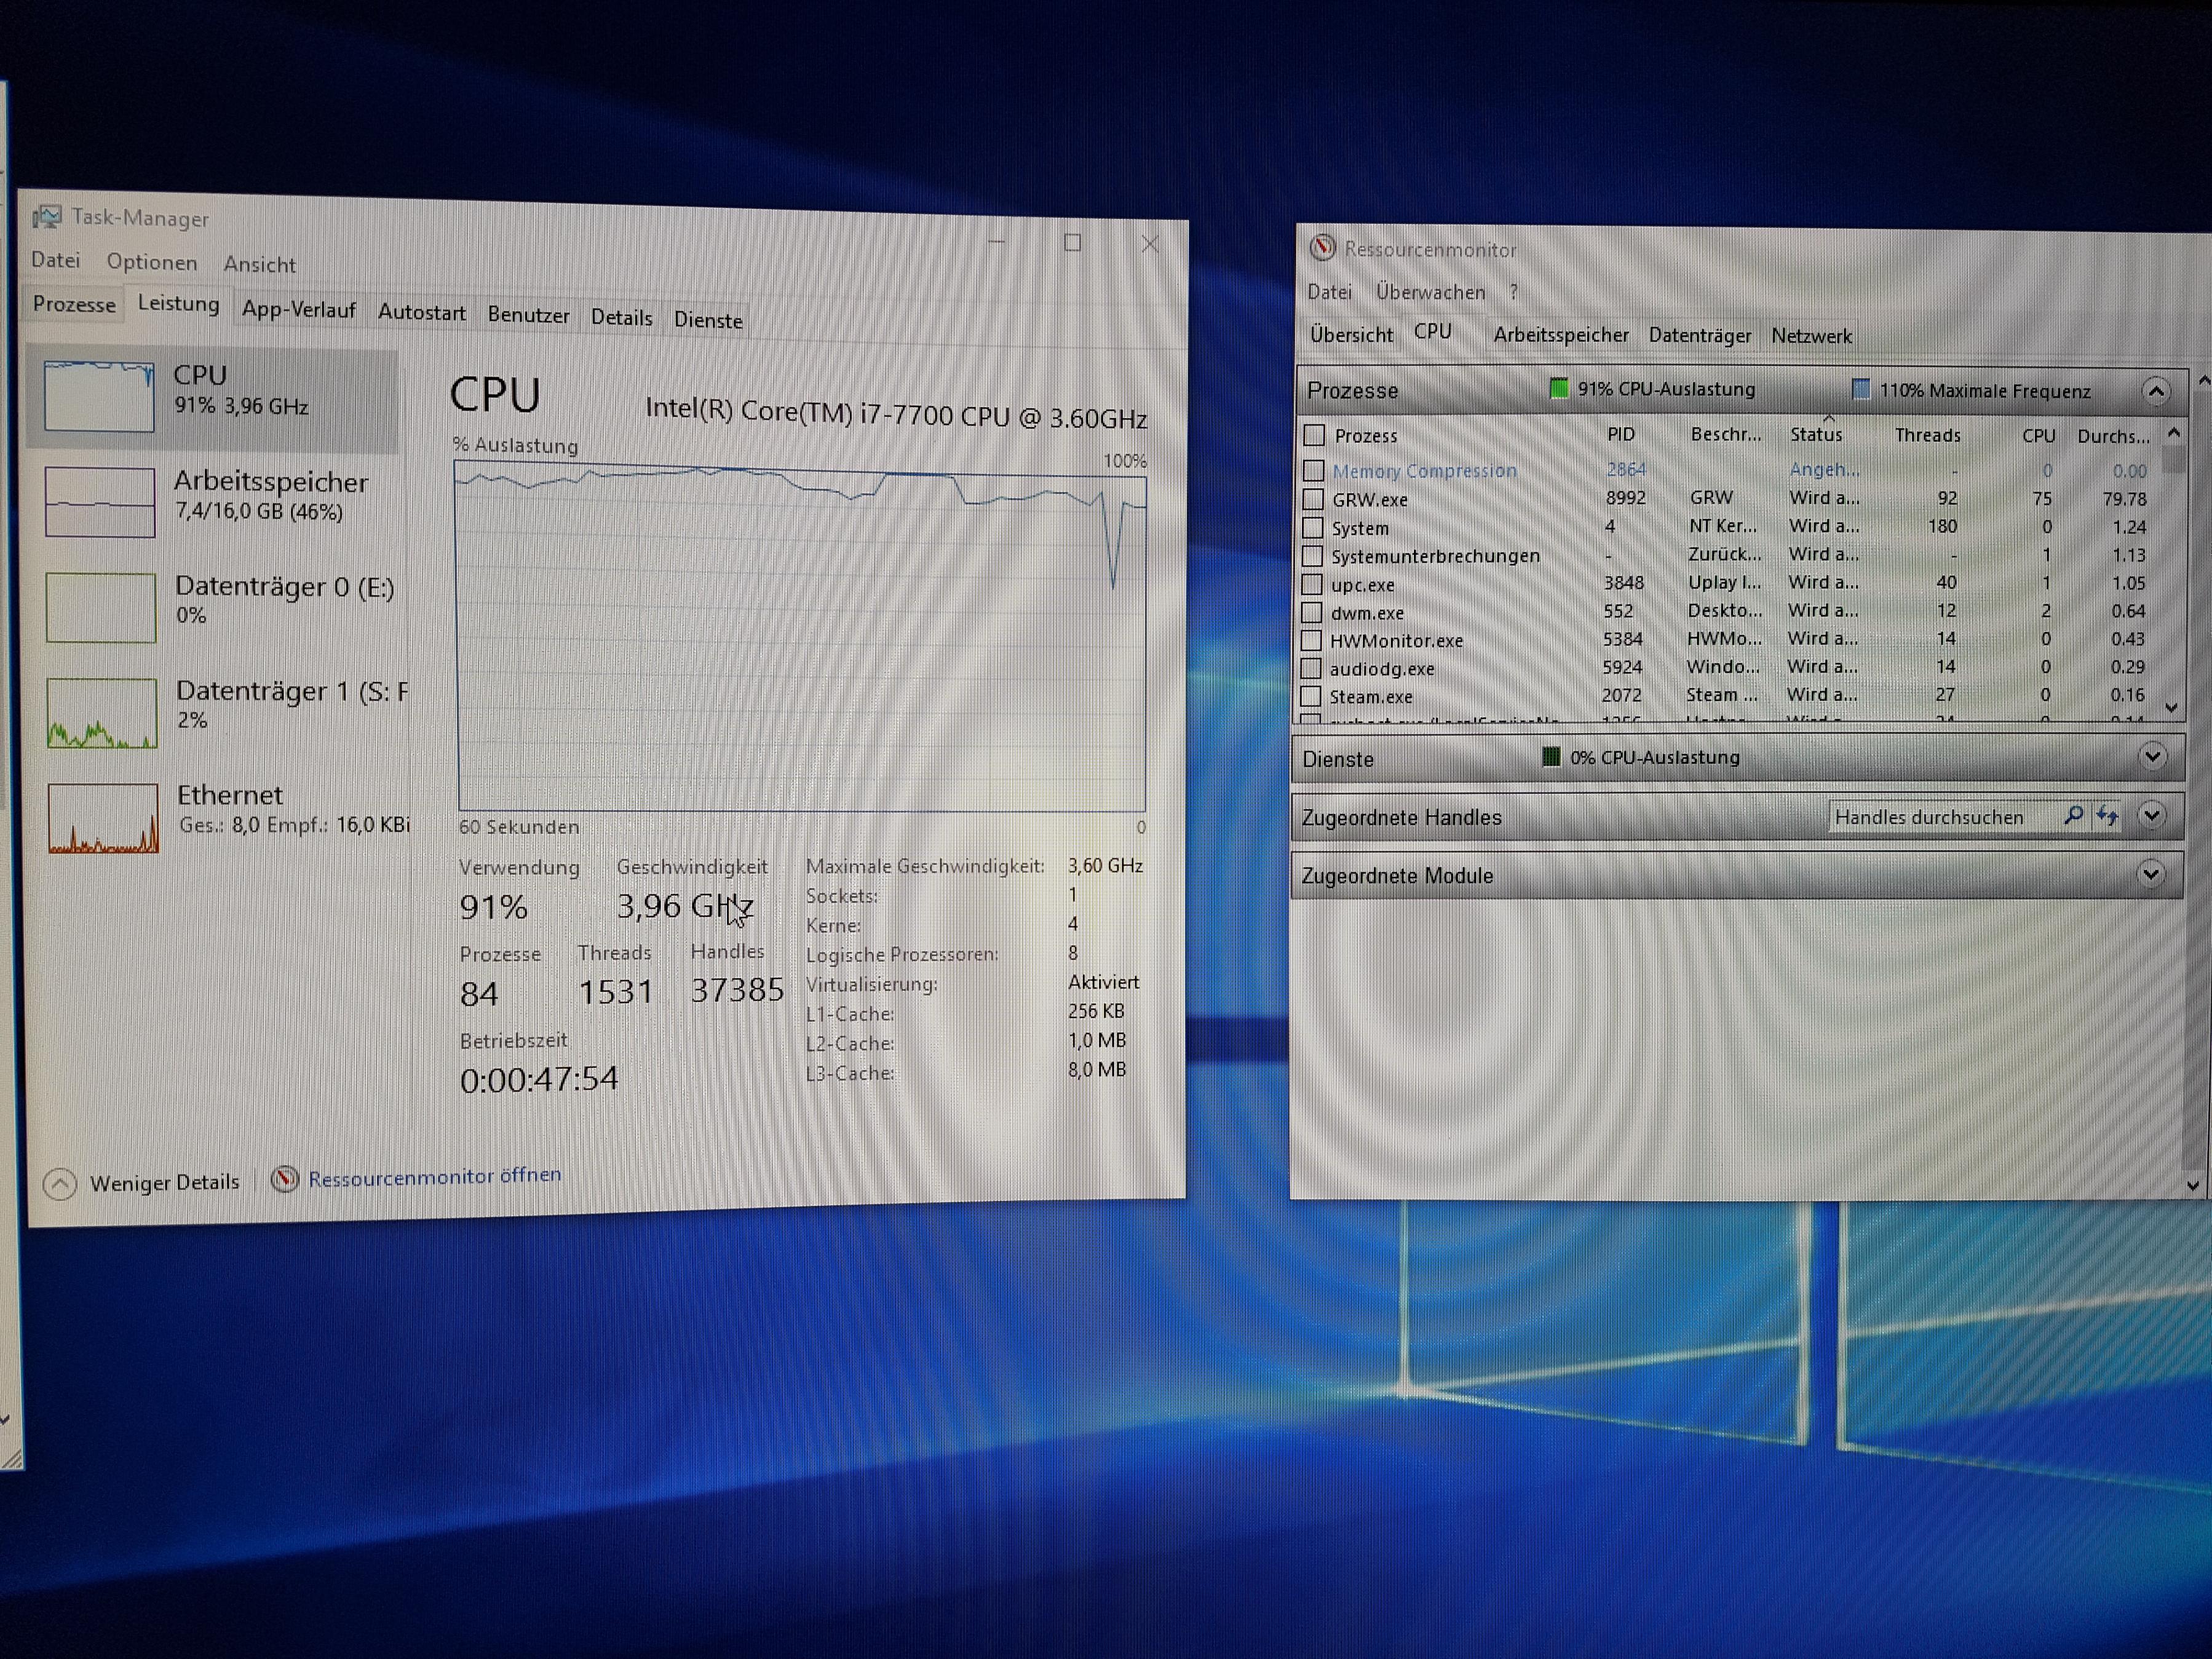Click the search magnifier in Handles durchsuchen
This screenshot has width=2212, height=1659.
pos(2073,816)
